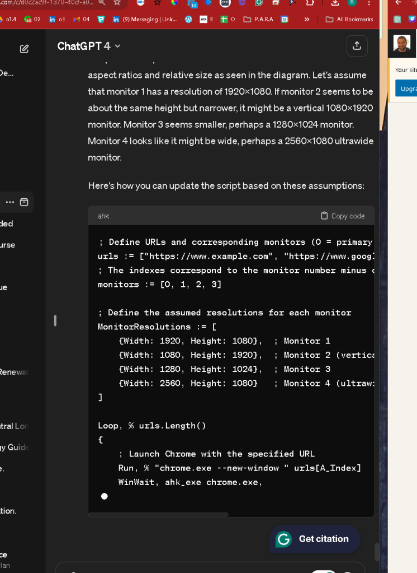This screenshot has width=417, height=573.
Task: Open the P.A.R.A bookmarks folder
Action: 258,19
